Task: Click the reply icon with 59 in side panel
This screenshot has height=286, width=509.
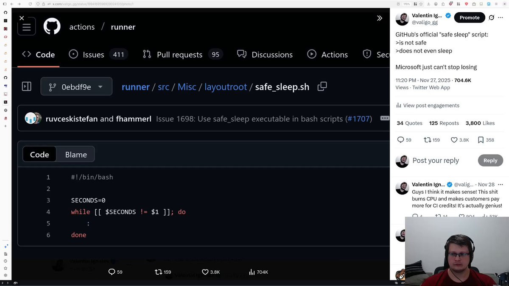Action: [404, 140]
